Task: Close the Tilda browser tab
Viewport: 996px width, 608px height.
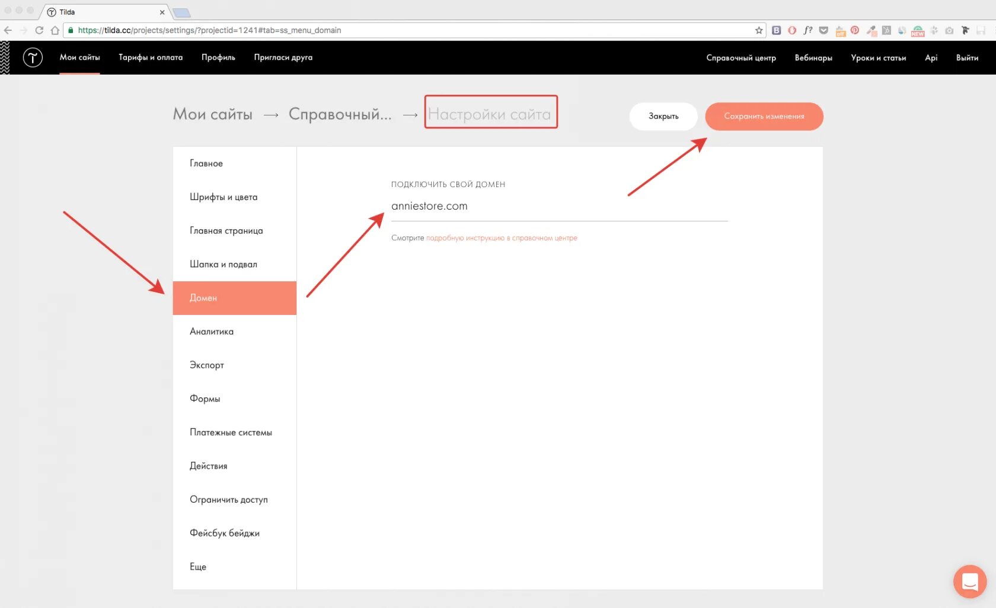Action: point(162,12)
